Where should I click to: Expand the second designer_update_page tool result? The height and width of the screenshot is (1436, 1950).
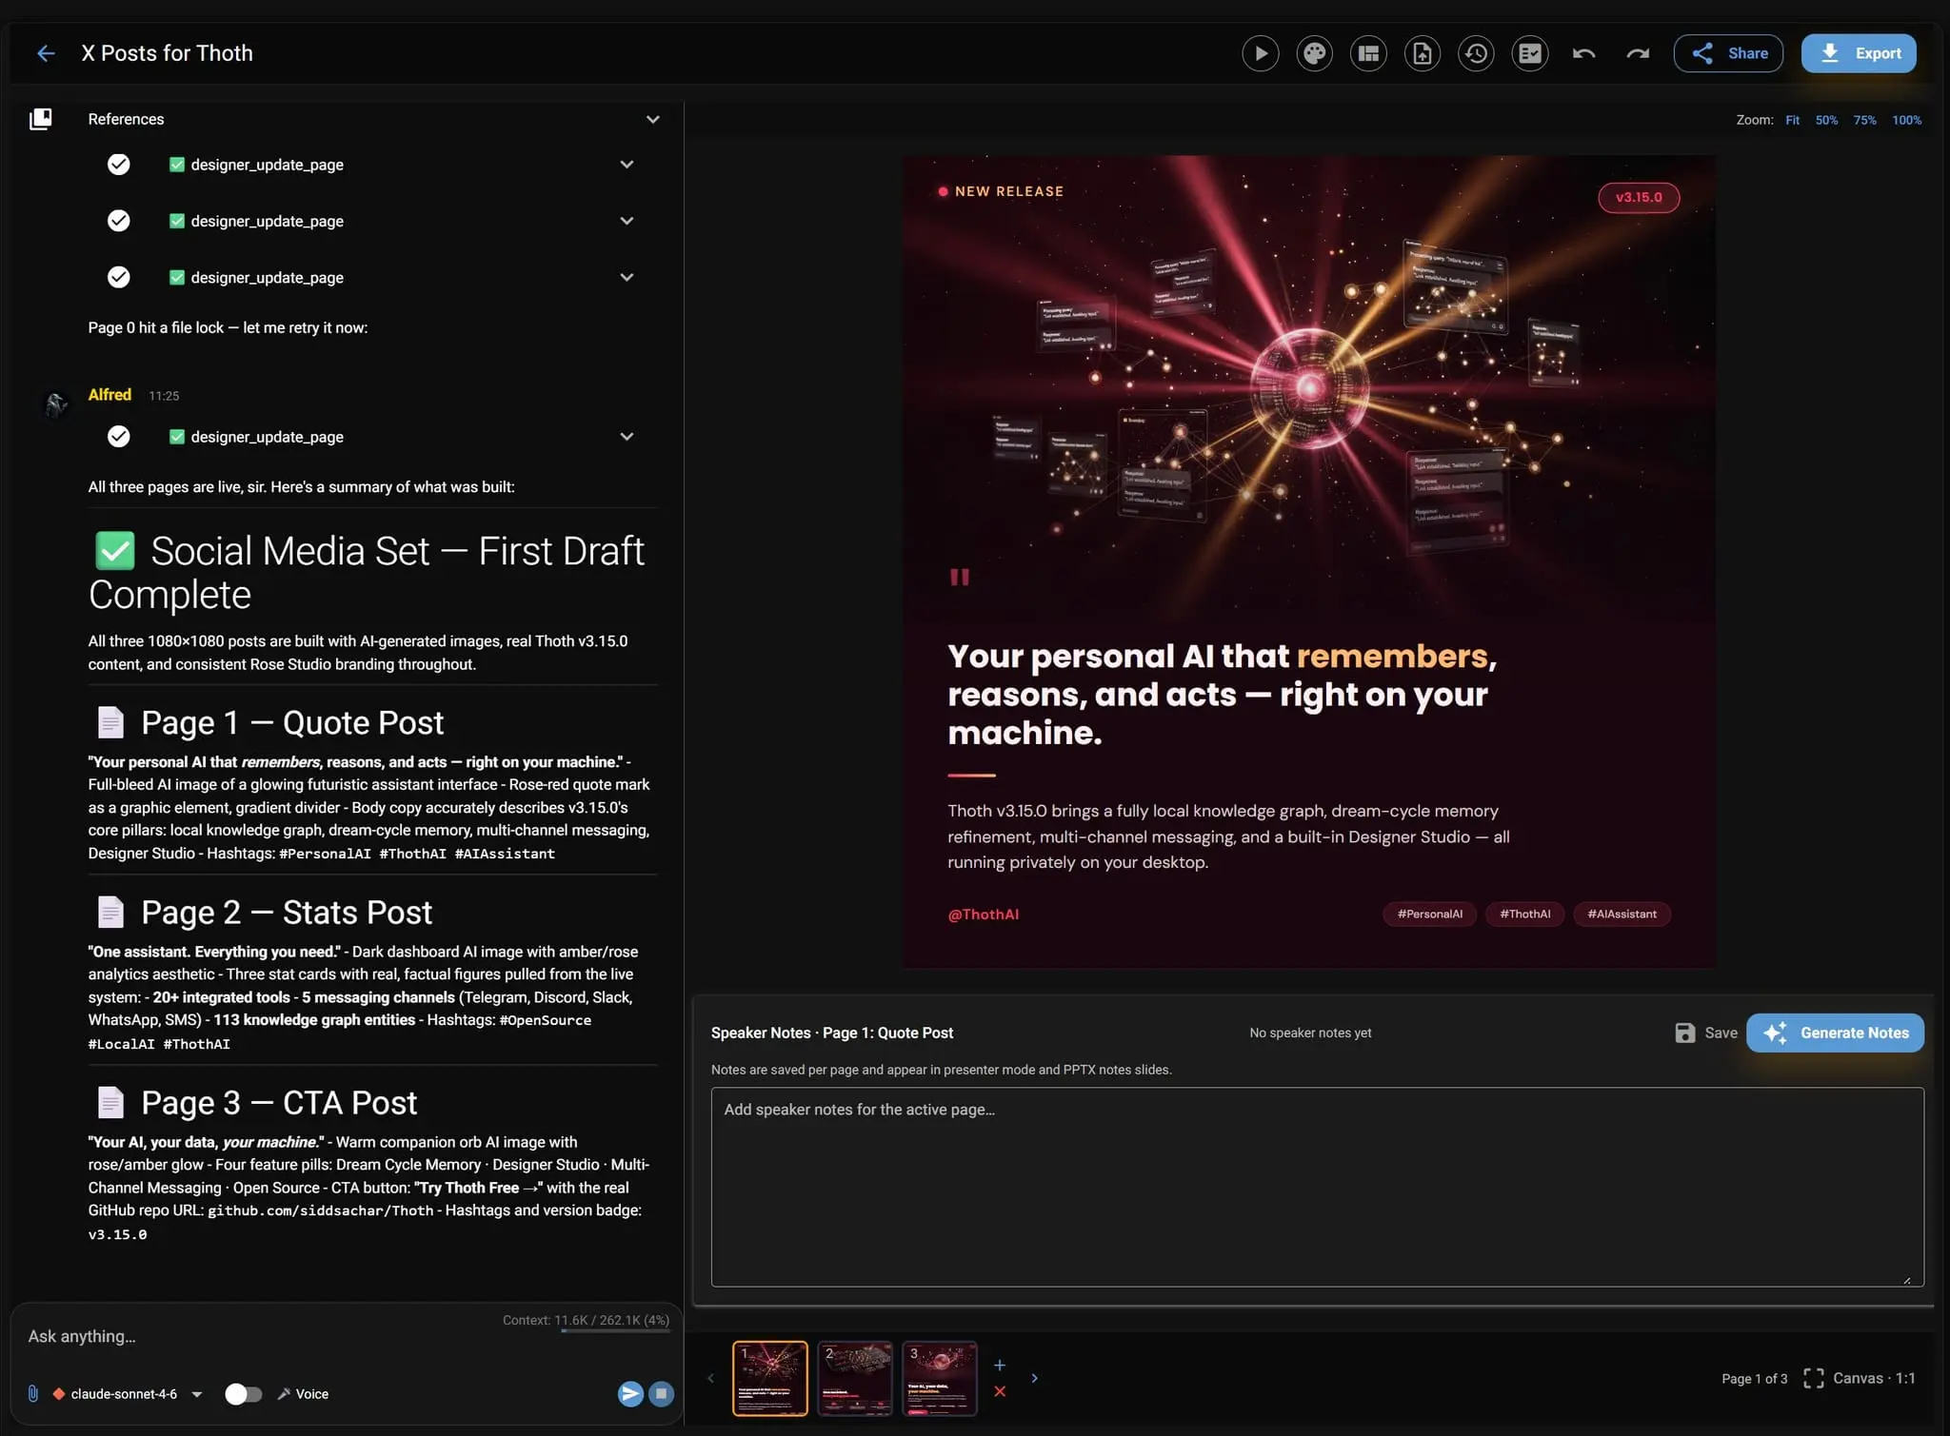coord(627,221)
